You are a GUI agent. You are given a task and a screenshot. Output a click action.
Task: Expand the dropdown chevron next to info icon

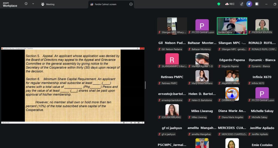pos(33,4)
